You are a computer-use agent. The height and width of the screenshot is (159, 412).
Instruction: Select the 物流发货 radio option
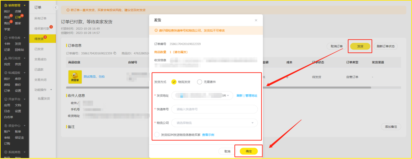(x=174, y=82)
